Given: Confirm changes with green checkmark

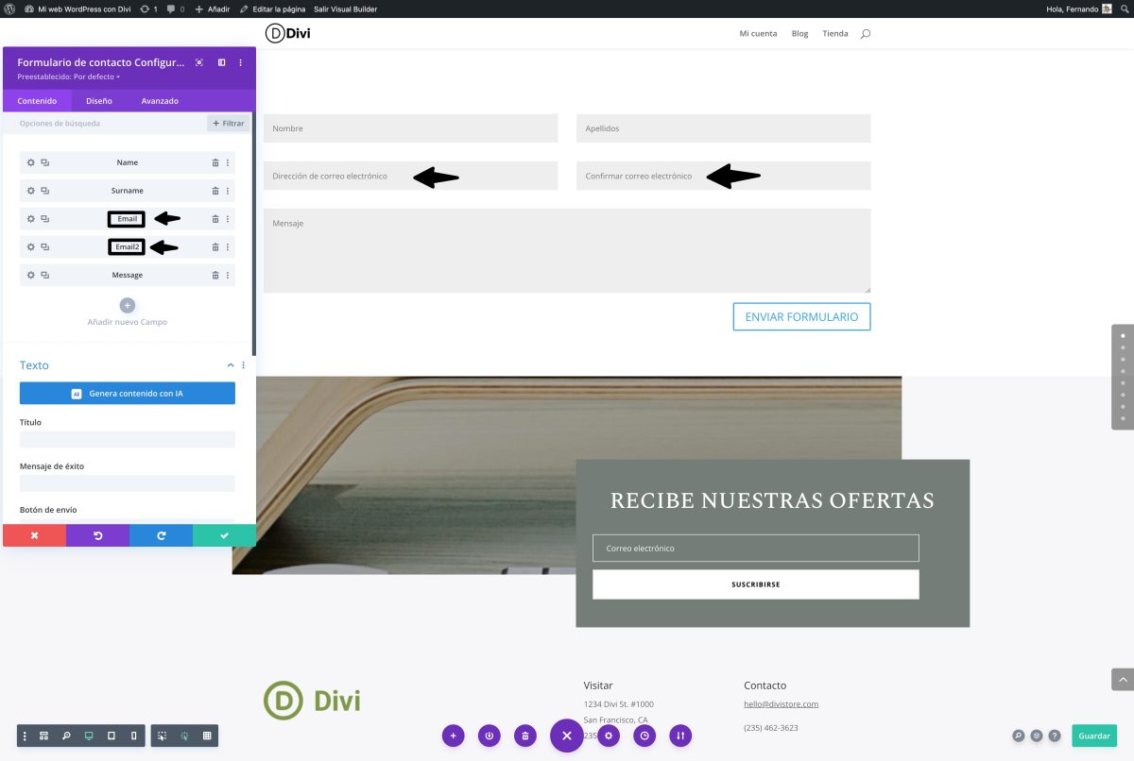Looking at the screenshot, I should 224,535.
